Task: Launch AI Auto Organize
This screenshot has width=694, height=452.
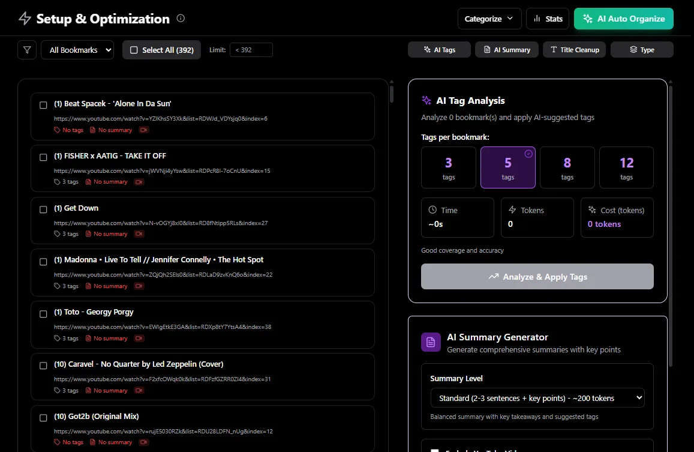Action: tap(624, 19)
